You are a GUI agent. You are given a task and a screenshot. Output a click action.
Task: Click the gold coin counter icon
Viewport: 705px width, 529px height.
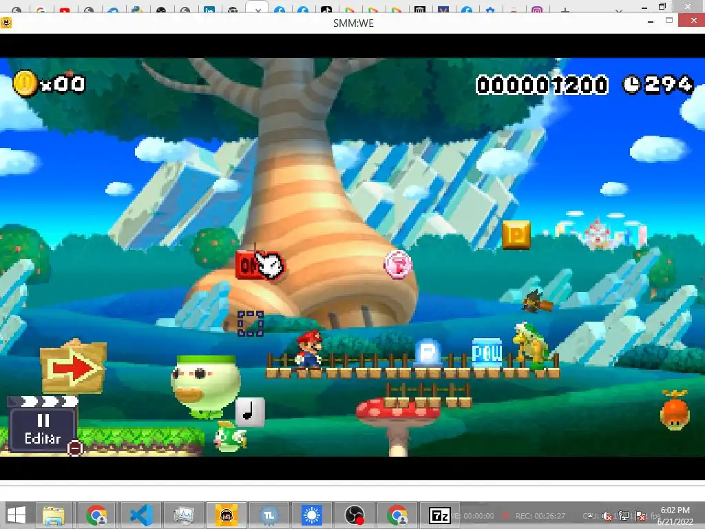click(x=25, y=83)
